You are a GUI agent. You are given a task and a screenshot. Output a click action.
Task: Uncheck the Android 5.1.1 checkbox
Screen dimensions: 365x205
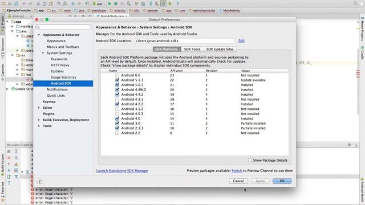click(117, 80)
